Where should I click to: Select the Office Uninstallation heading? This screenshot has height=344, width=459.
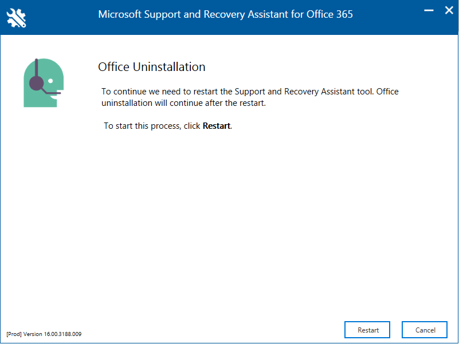pos(151,67)
